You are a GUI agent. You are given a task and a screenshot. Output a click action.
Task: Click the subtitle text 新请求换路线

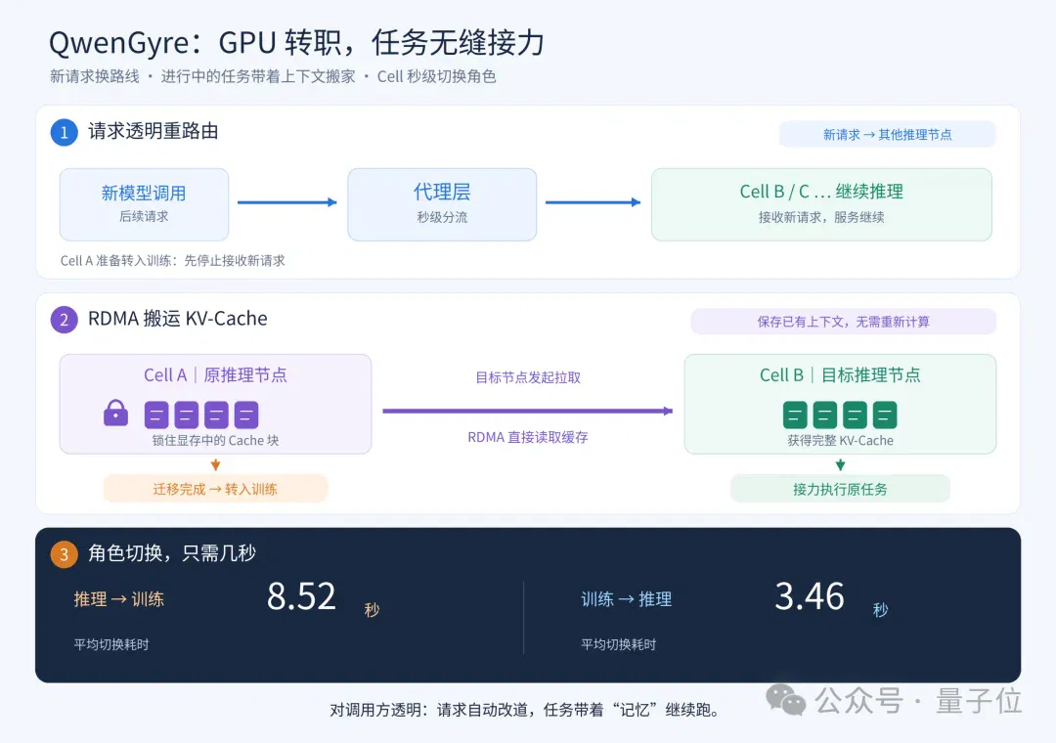tap(95, 77)
